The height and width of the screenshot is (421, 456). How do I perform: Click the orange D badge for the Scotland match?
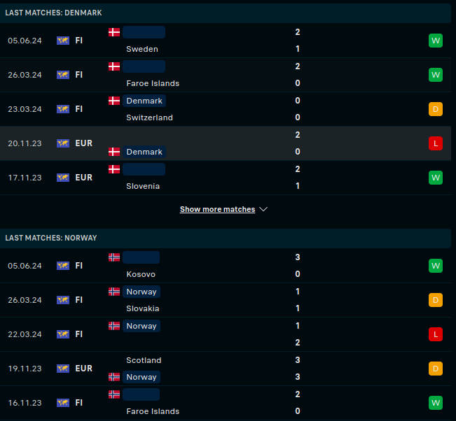[436, 369]
